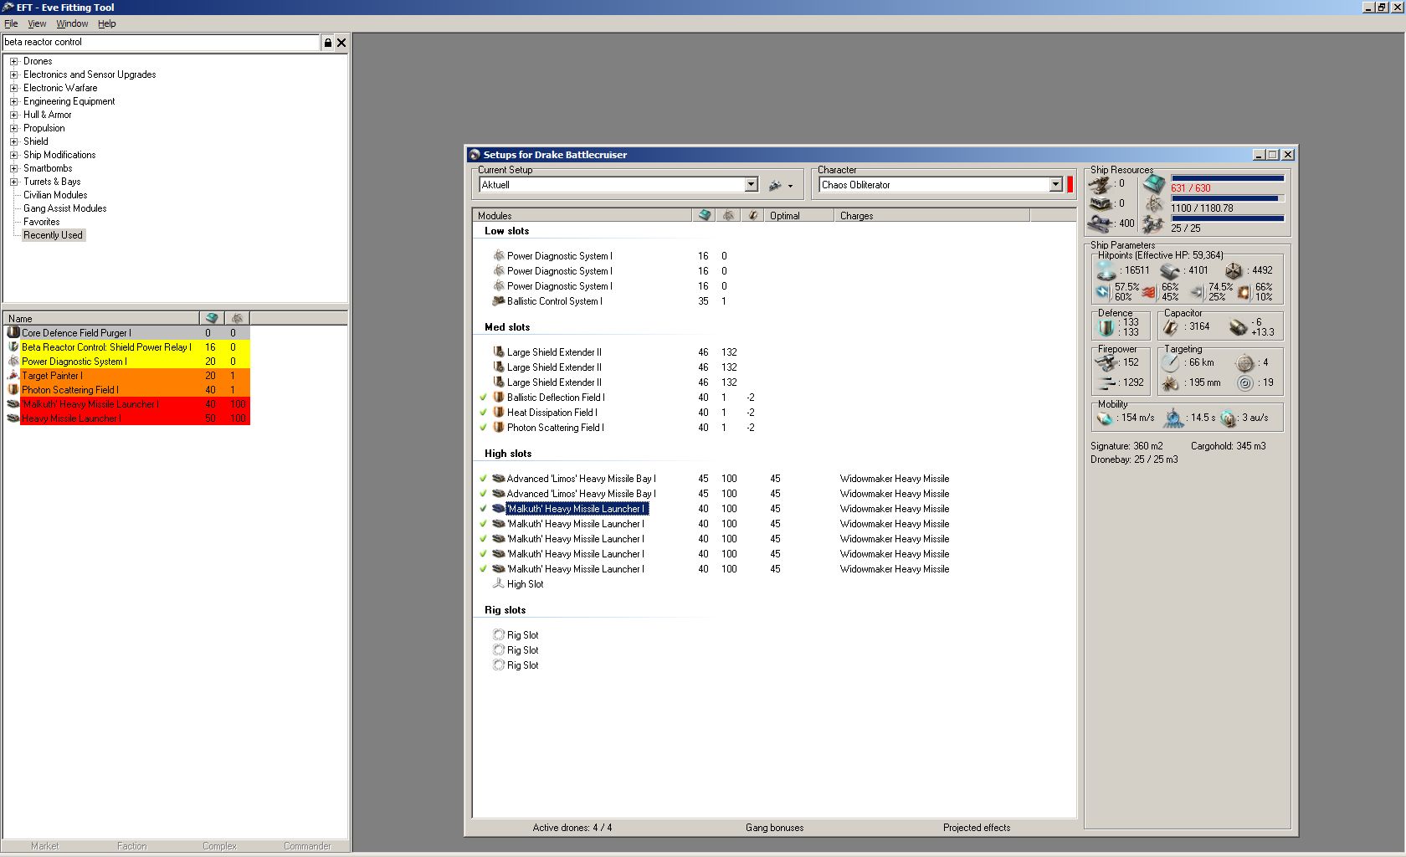Image resolution: width=1406 pixels, height=857 pixels.
Task: Expand the Electronic Warfare tree node
Action: (13, 88)
